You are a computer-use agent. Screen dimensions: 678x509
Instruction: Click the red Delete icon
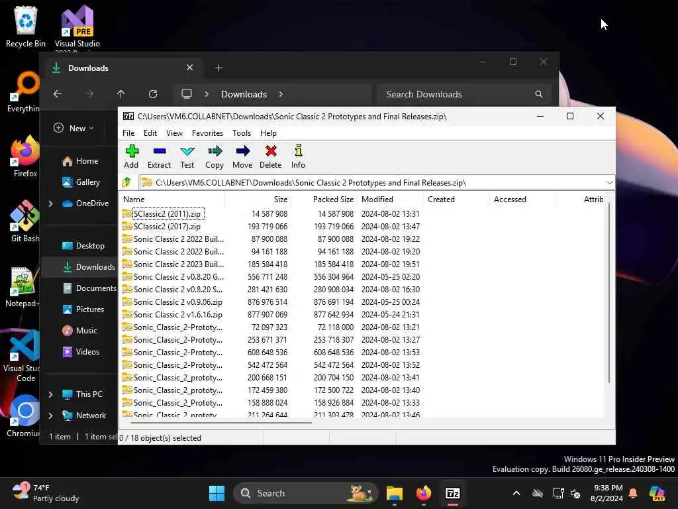271,156
